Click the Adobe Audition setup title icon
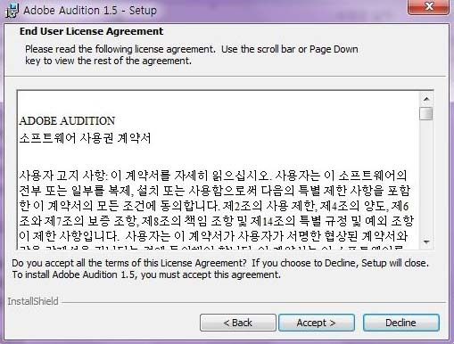Viewport: 454px width, 344px height. [x=12, y=11]
